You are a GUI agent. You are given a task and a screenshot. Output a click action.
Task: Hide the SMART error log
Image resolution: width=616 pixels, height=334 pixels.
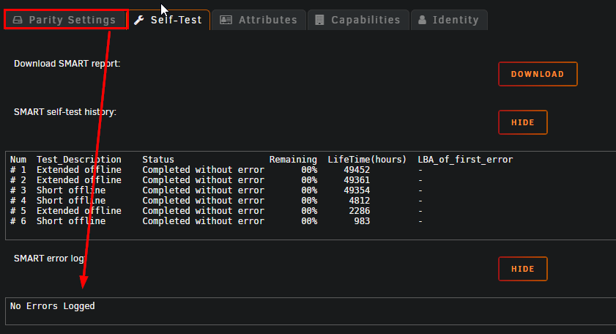(523, 269)
